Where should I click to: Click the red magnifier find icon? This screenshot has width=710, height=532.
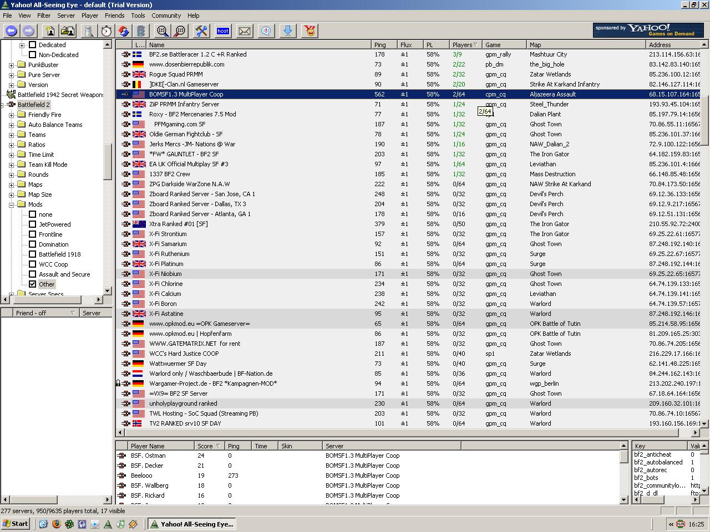pyautogui.click(x=180, y=31)
